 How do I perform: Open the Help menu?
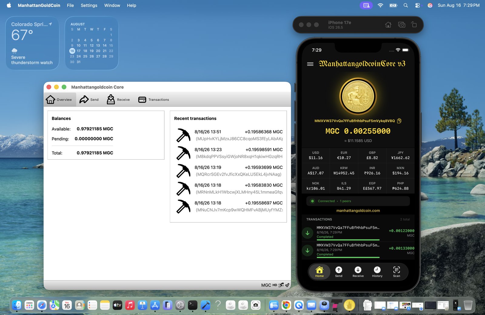point(132,5)
